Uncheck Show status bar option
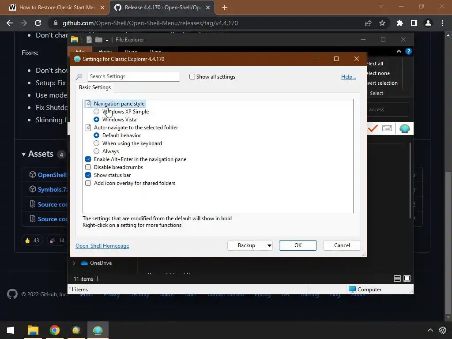This screenshot has width=452, height=339. pos(88,175)
